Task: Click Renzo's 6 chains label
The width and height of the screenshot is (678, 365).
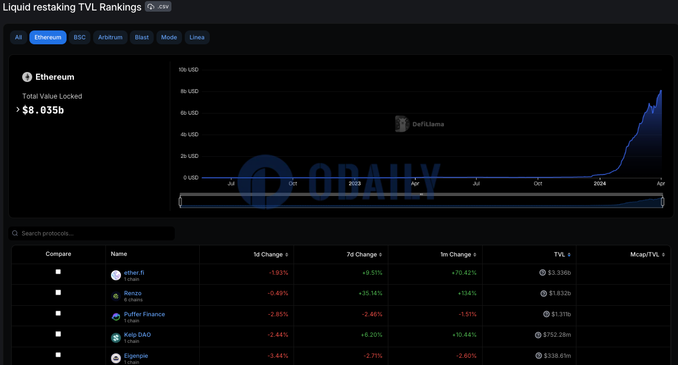Action: (133, 300)
